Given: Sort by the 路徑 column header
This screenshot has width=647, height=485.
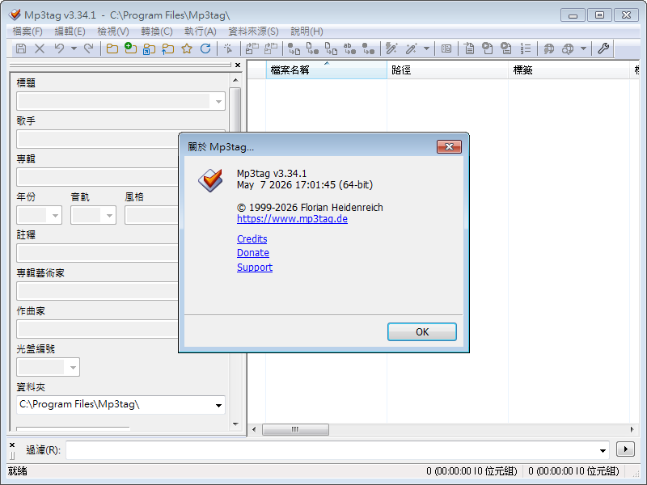Looking at the screenshot, I should 447,70.
